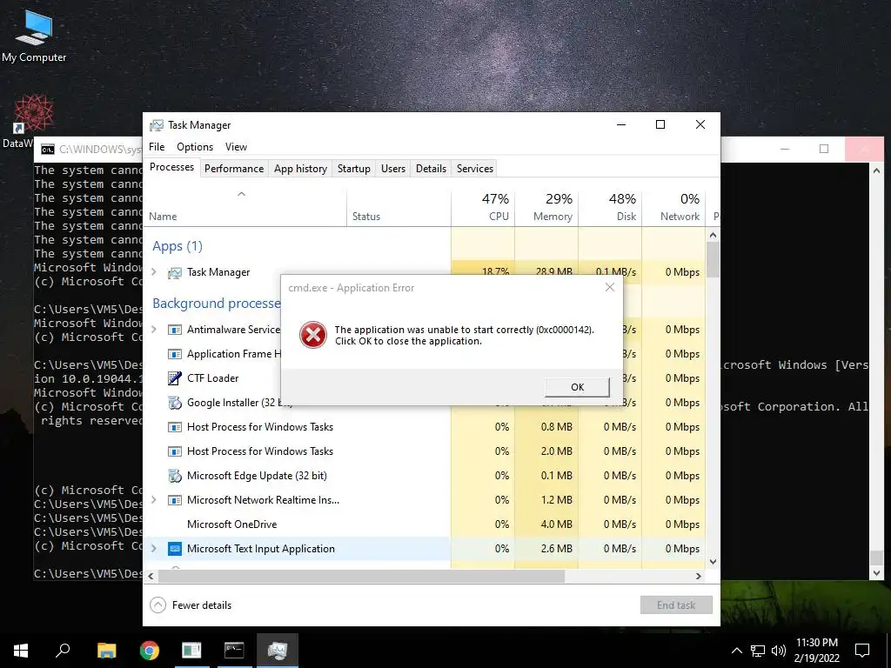Click the Antimalware Service process icon
The image size is (891, 668).
click(174, 330)
